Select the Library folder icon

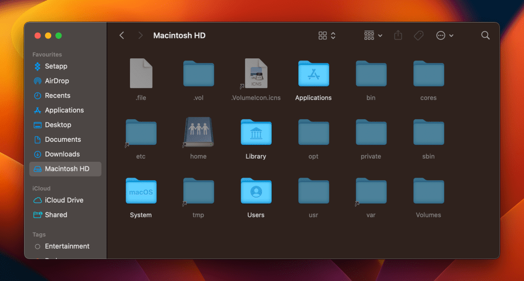click(x=256, y=133)
